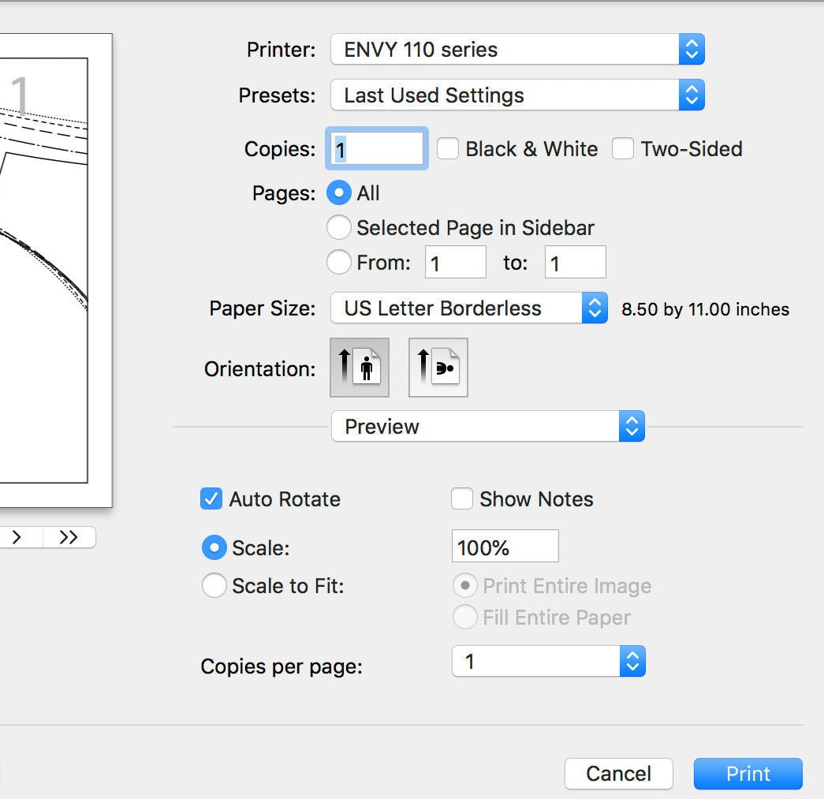This screenshot has height=799, width=824.
Task: Open the Printer dropdown ENVY 110 series
Action: (x=516, y=50)
